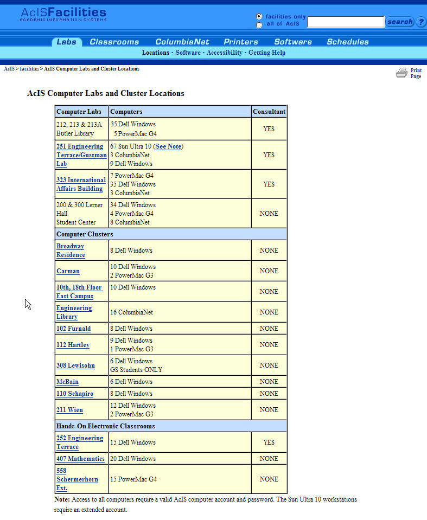
Task: Click the 'GS Students ONLY' text
Action: (136, 369)
